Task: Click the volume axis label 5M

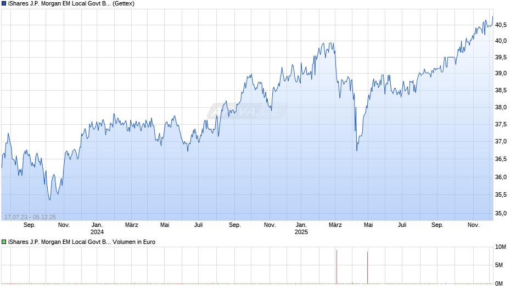Action: (499, 265)
